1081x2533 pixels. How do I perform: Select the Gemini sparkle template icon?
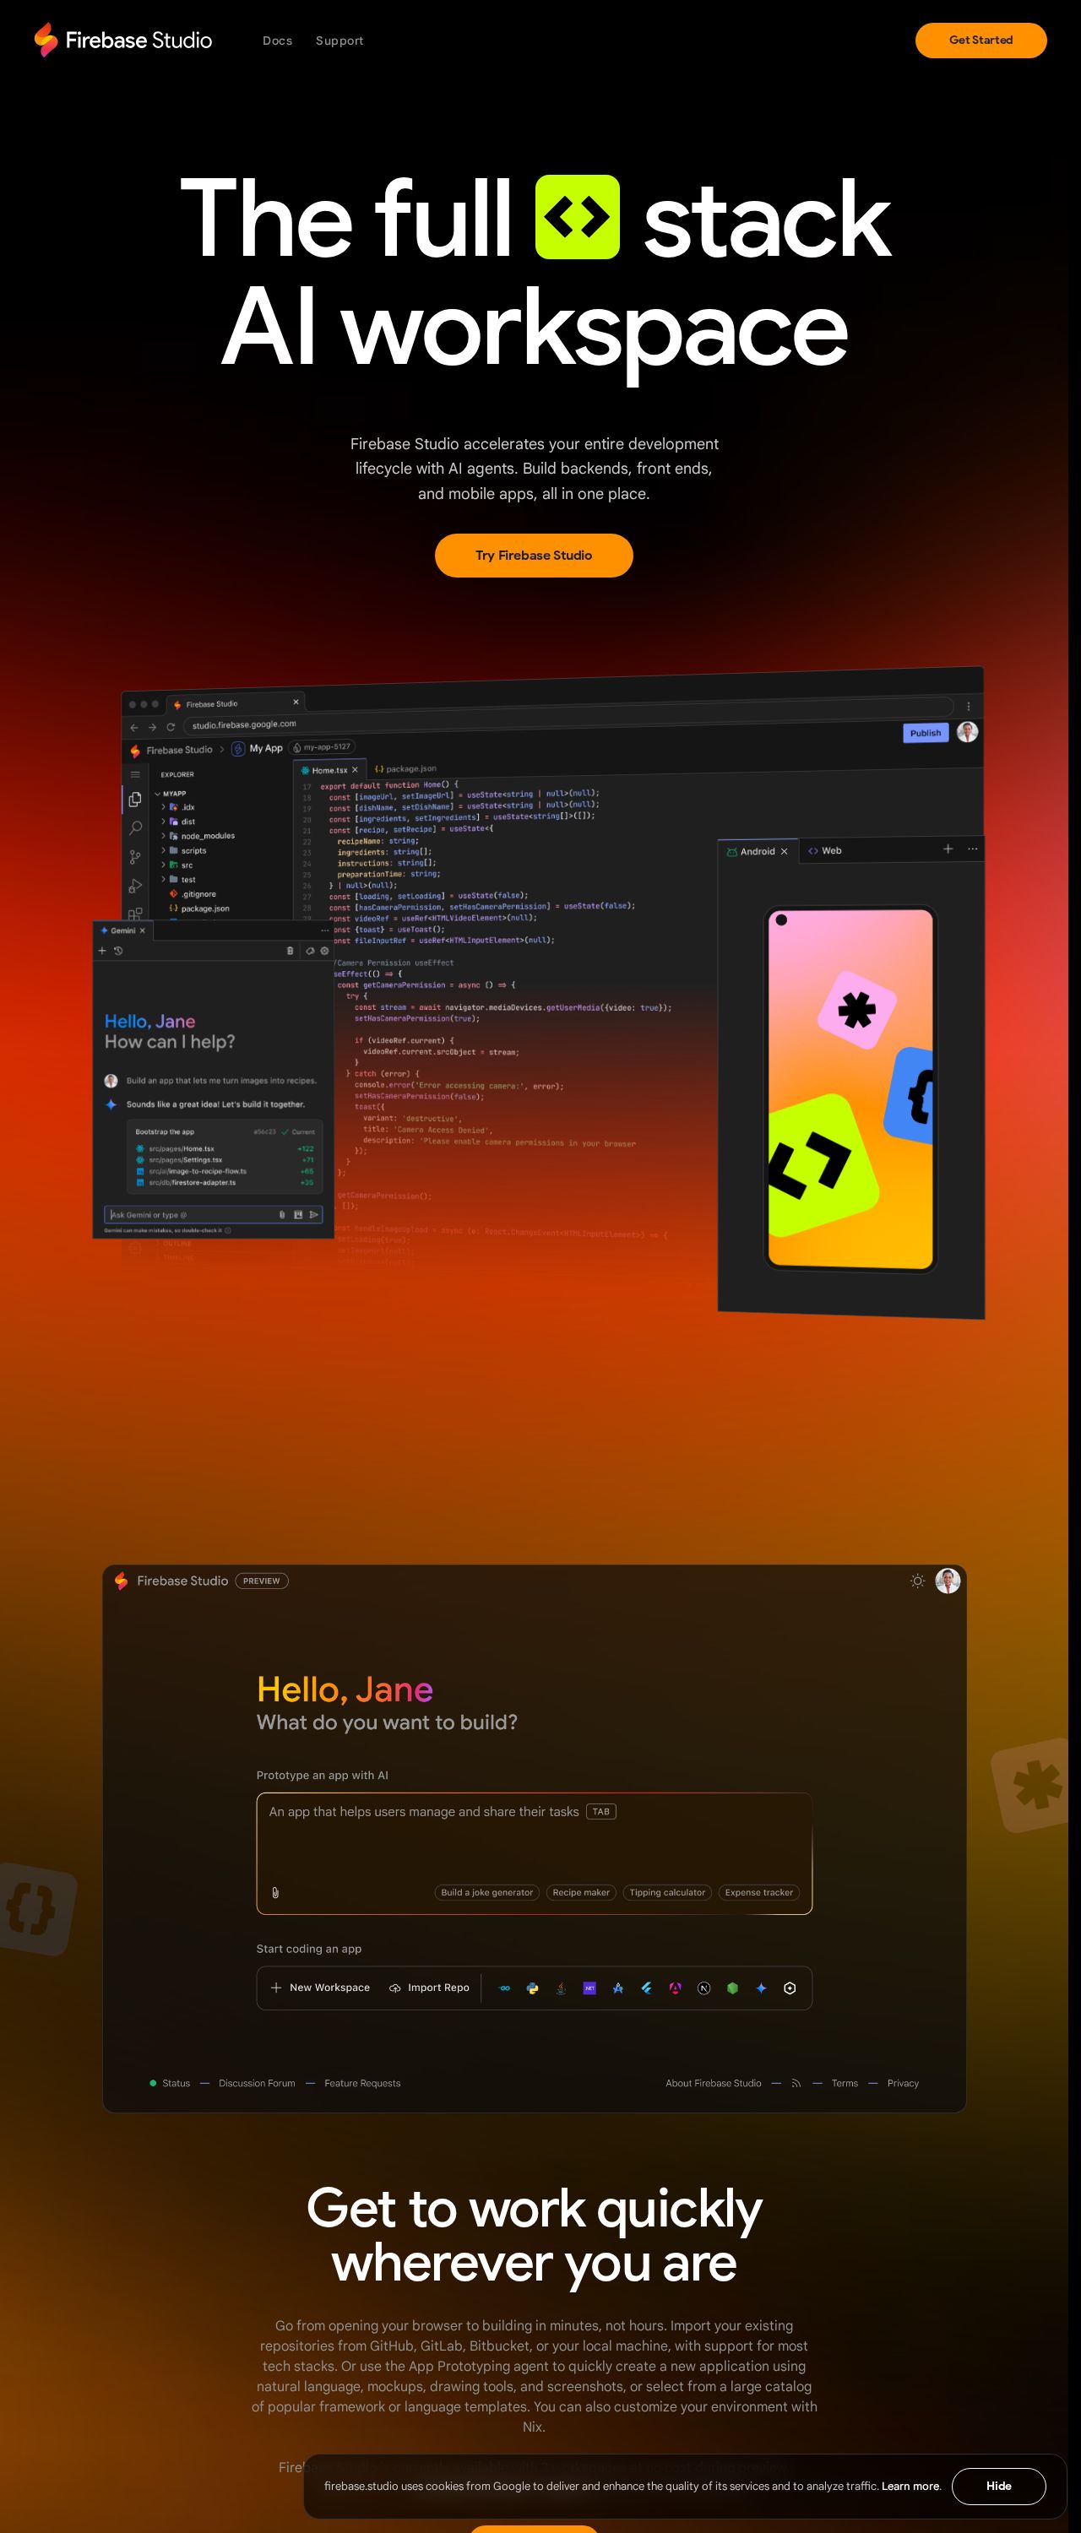pyautogui.click(x=760, y=1988)
